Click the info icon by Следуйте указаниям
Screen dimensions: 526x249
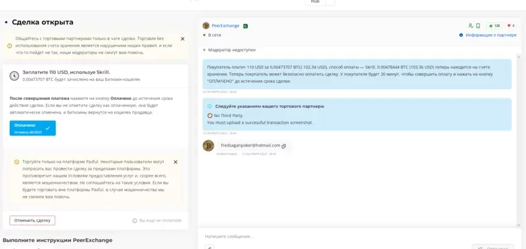pyautogui.click(x=210, y=106)
